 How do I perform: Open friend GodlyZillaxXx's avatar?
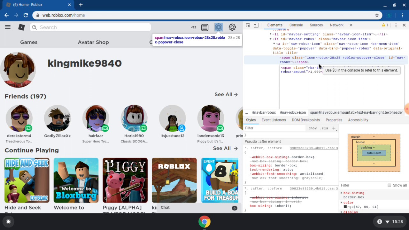tap(58, 118)
